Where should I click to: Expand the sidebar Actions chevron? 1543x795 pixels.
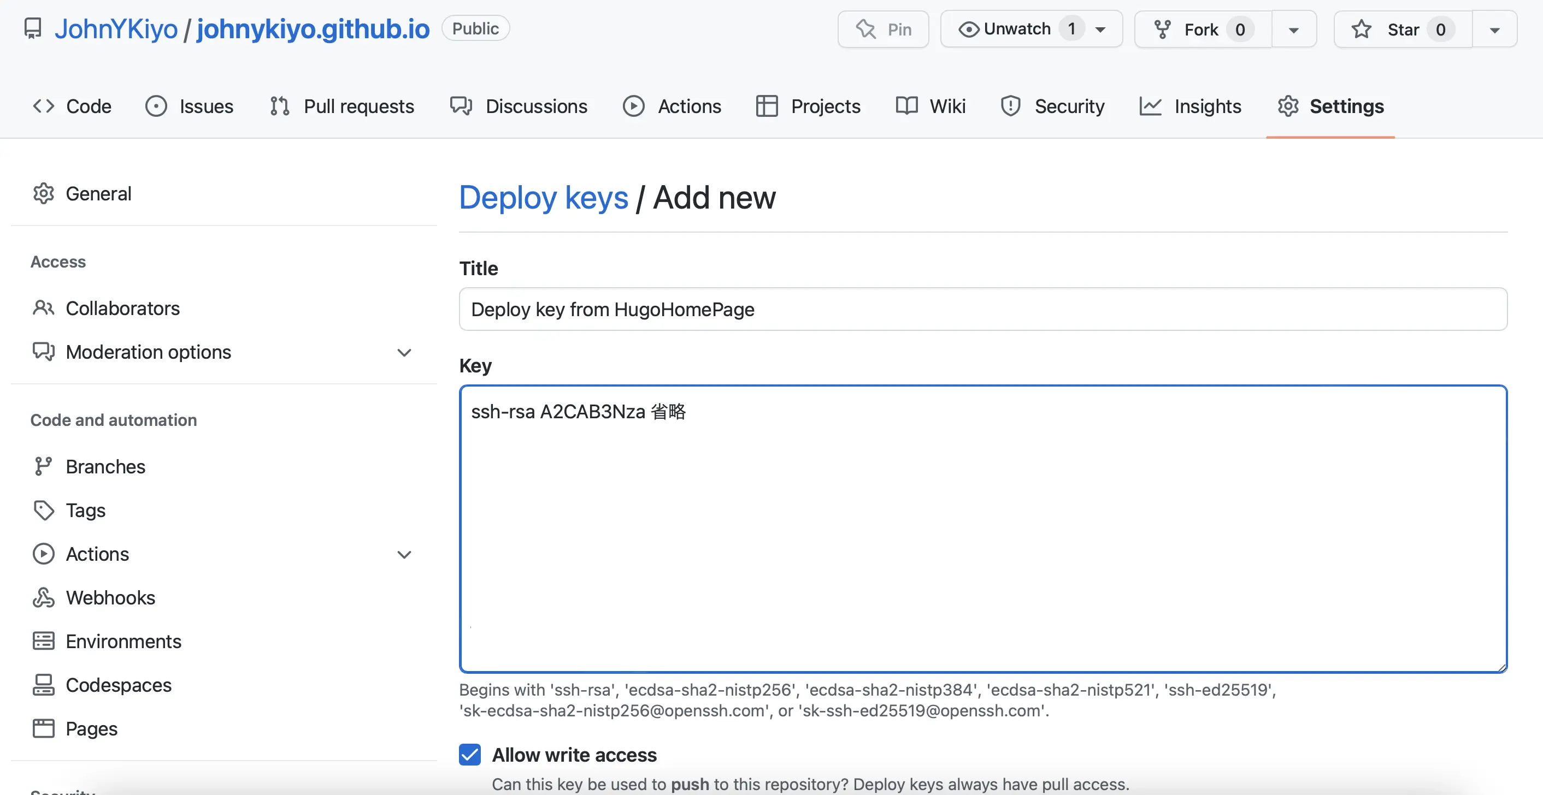point(404,554)
